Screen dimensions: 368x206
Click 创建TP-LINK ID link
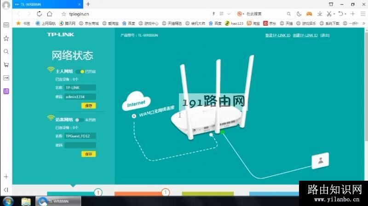[305, 35]
